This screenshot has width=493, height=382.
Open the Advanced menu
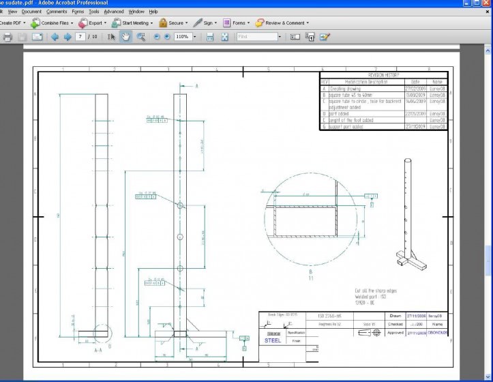tap(114, 12)
